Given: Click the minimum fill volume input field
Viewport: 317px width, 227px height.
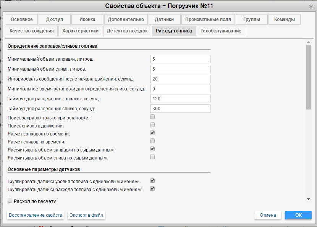Looking at the screenshot, I should [180, 59].
